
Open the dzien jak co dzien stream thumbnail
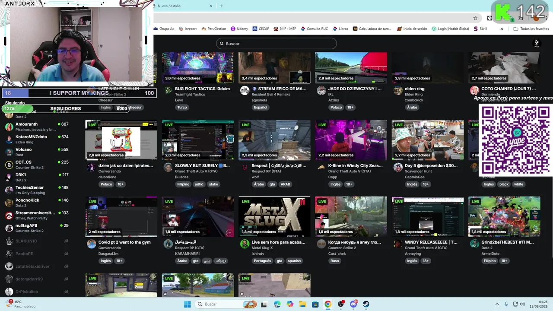[x=121, y=140]
